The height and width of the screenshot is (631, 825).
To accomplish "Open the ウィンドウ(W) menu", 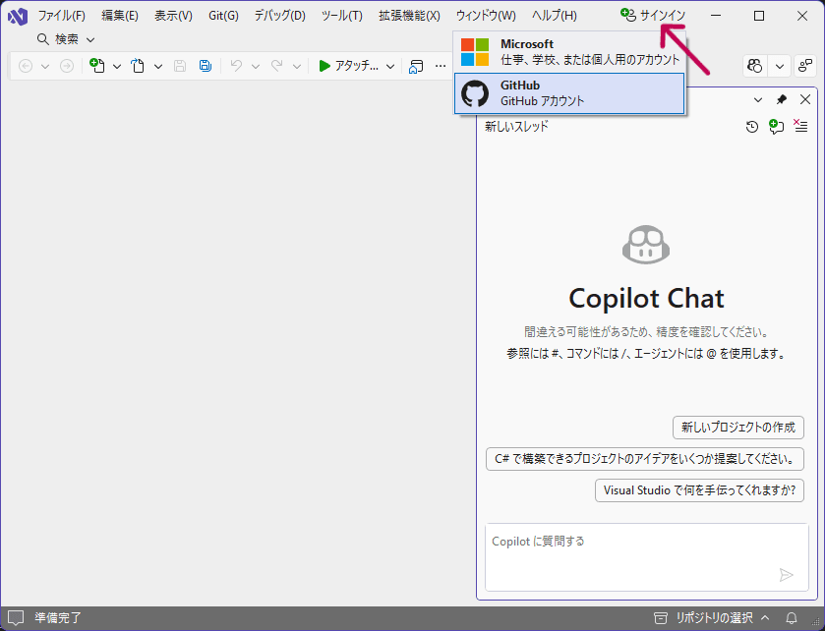I will pyautogui.click(x=486, y=16).
